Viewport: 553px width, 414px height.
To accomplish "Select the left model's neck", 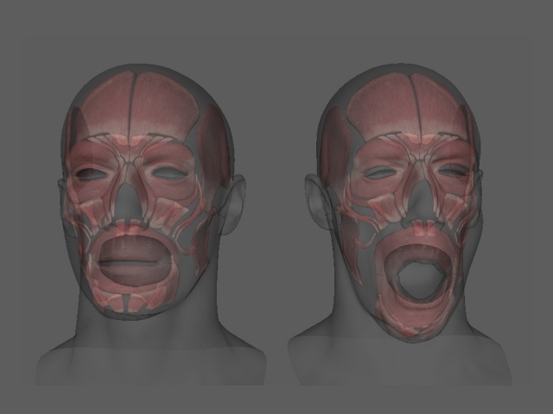I will [x=143, y=332].
